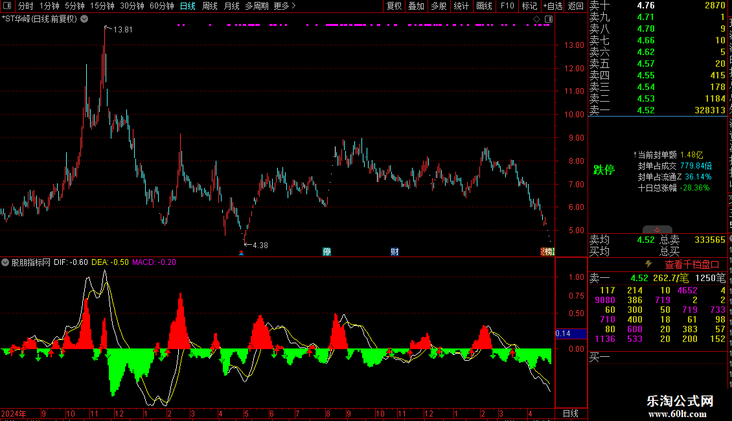Viewport: 732px width, 421px height.
Task: Click the 封单占流通Z 36.14% value
Action: (x=698, y=177)
